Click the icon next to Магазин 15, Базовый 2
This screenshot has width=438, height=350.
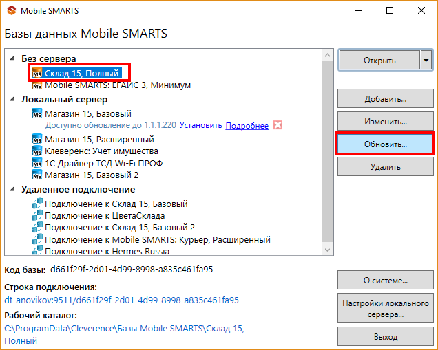point(37,175)
